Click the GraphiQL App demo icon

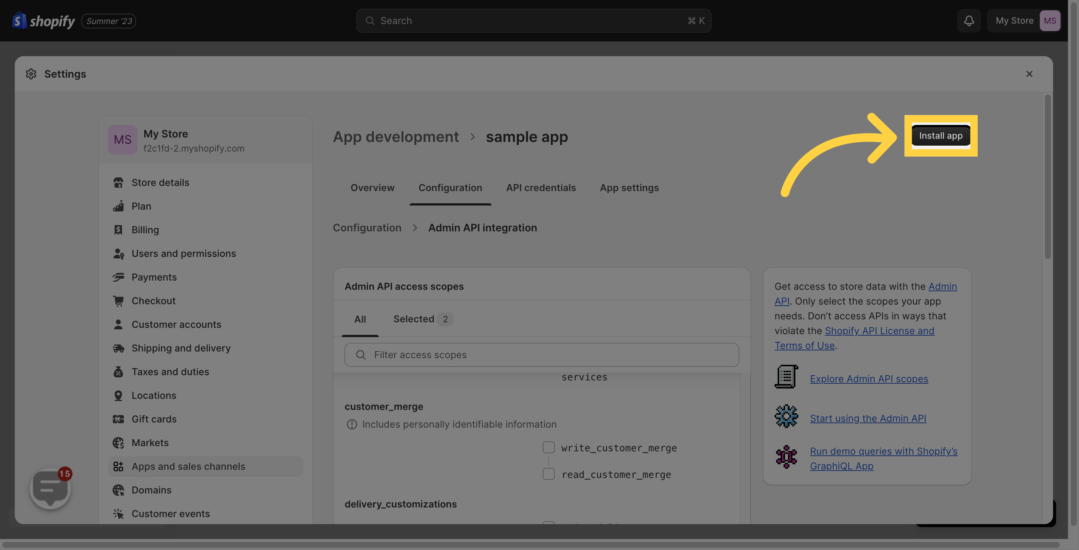pyautogui.click(x=786, y=456)
